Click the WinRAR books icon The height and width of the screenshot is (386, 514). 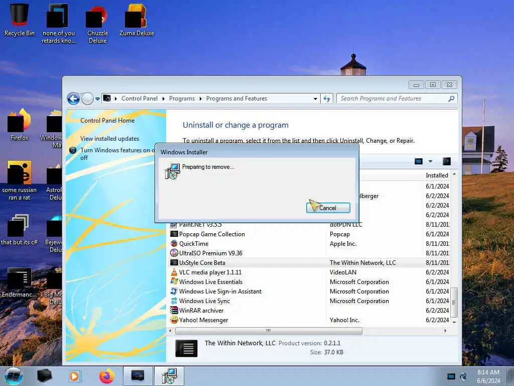[x=174, y=310]
